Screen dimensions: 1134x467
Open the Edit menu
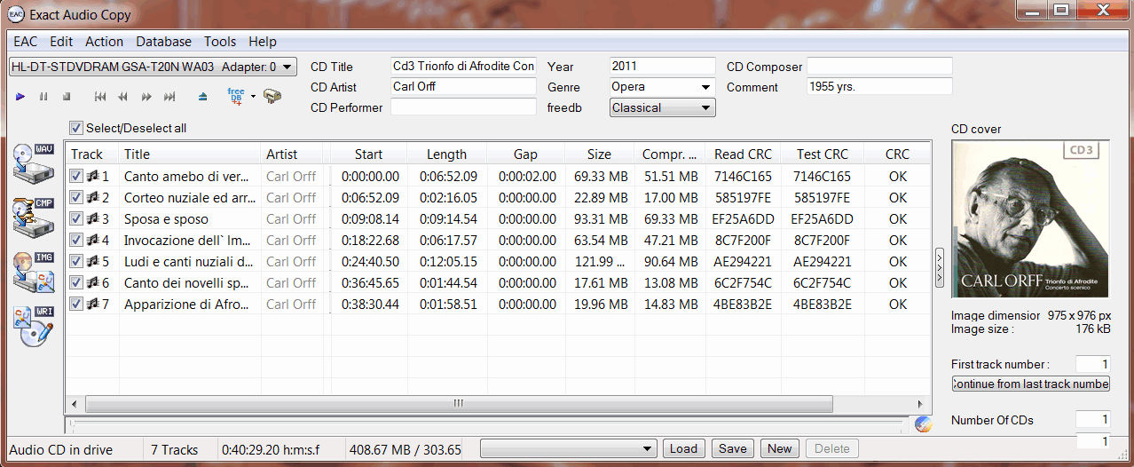coord(61,41)
